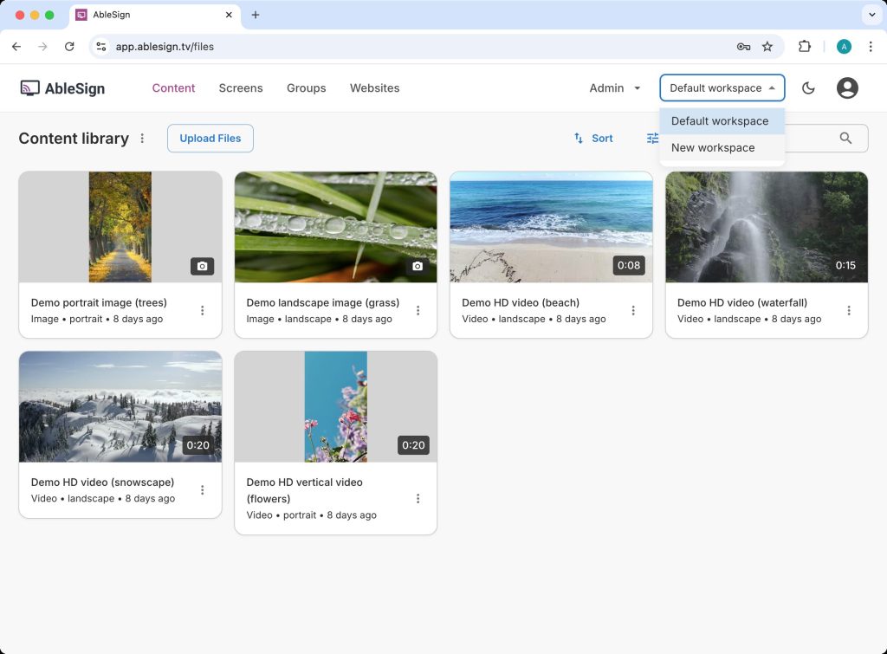Open the user account profile icon
Viewport: 887px width, 654px height.
click(847, 88)
